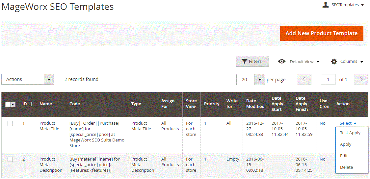Viewport: 370px width, 179px height.
Task: Click the SEOTemplates user account icon
Action: click(x=326, y=5)
